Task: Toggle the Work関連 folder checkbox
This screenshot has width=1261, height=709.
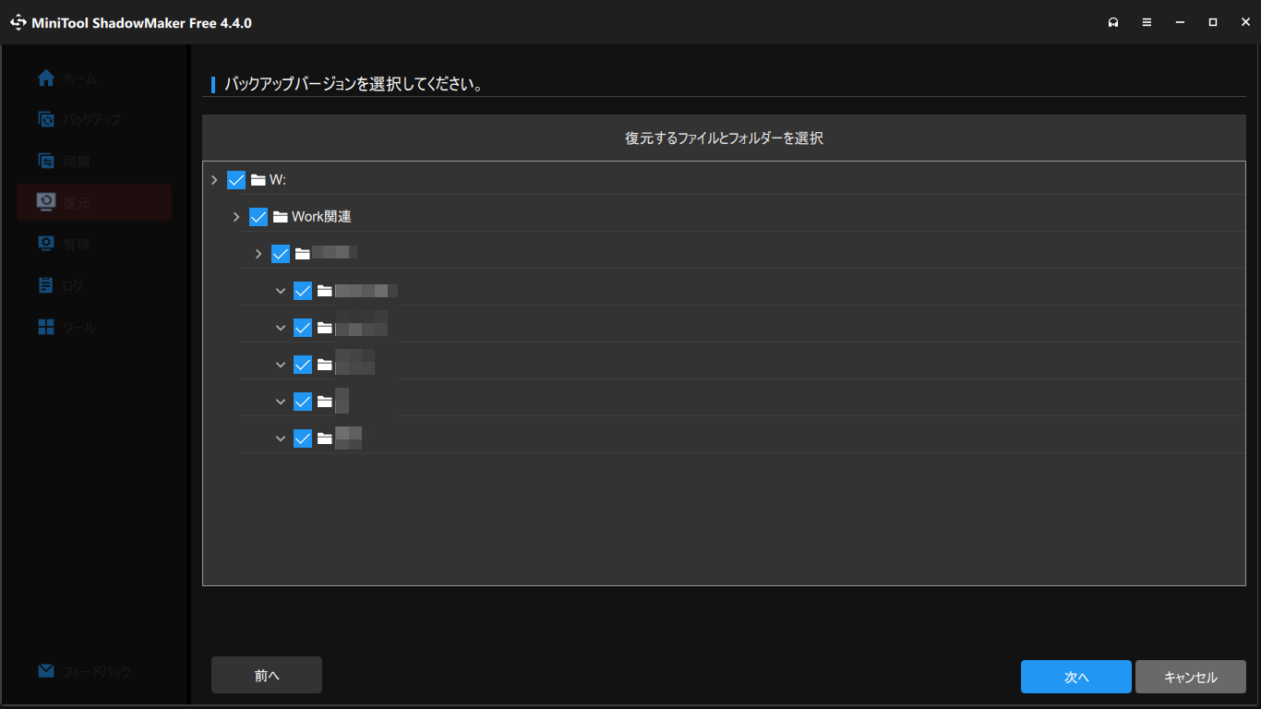Action: pos(258,217)
